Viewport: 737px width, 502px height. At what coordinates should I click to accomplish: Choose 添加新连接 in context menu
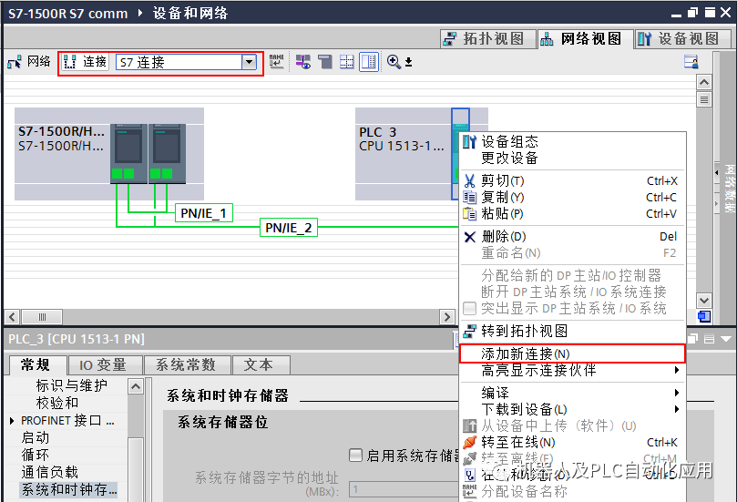pos(572,353)
